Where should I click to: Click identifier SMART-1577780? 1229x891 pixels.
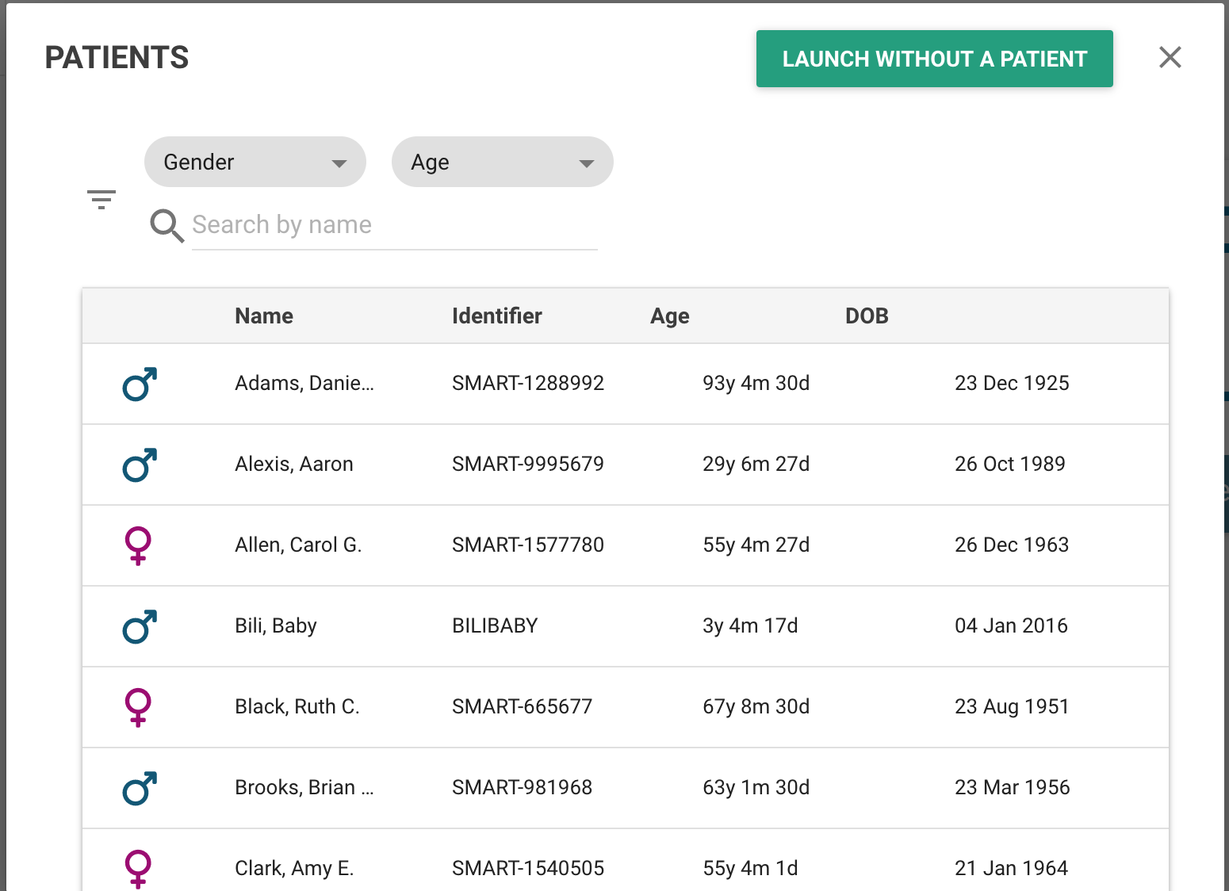click(528, 545)
